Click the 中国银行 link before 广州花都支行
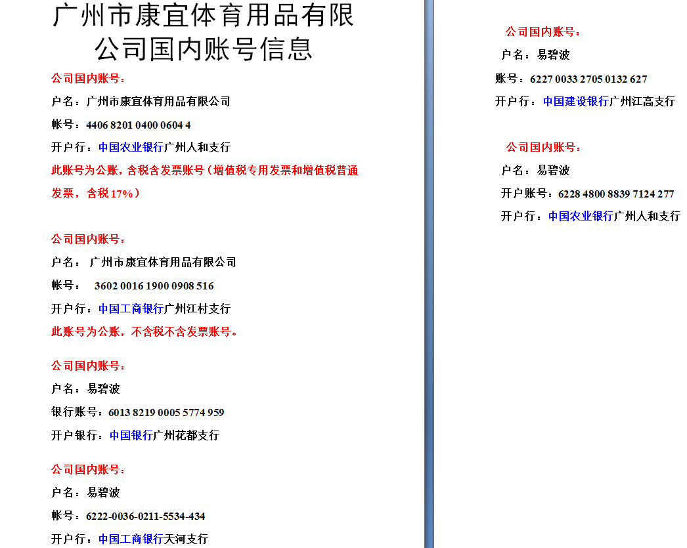The image size is (687, 548). [131, 436]
